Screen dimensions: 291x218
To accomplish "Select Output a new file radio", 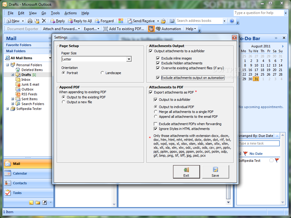I will click(63, 102).
